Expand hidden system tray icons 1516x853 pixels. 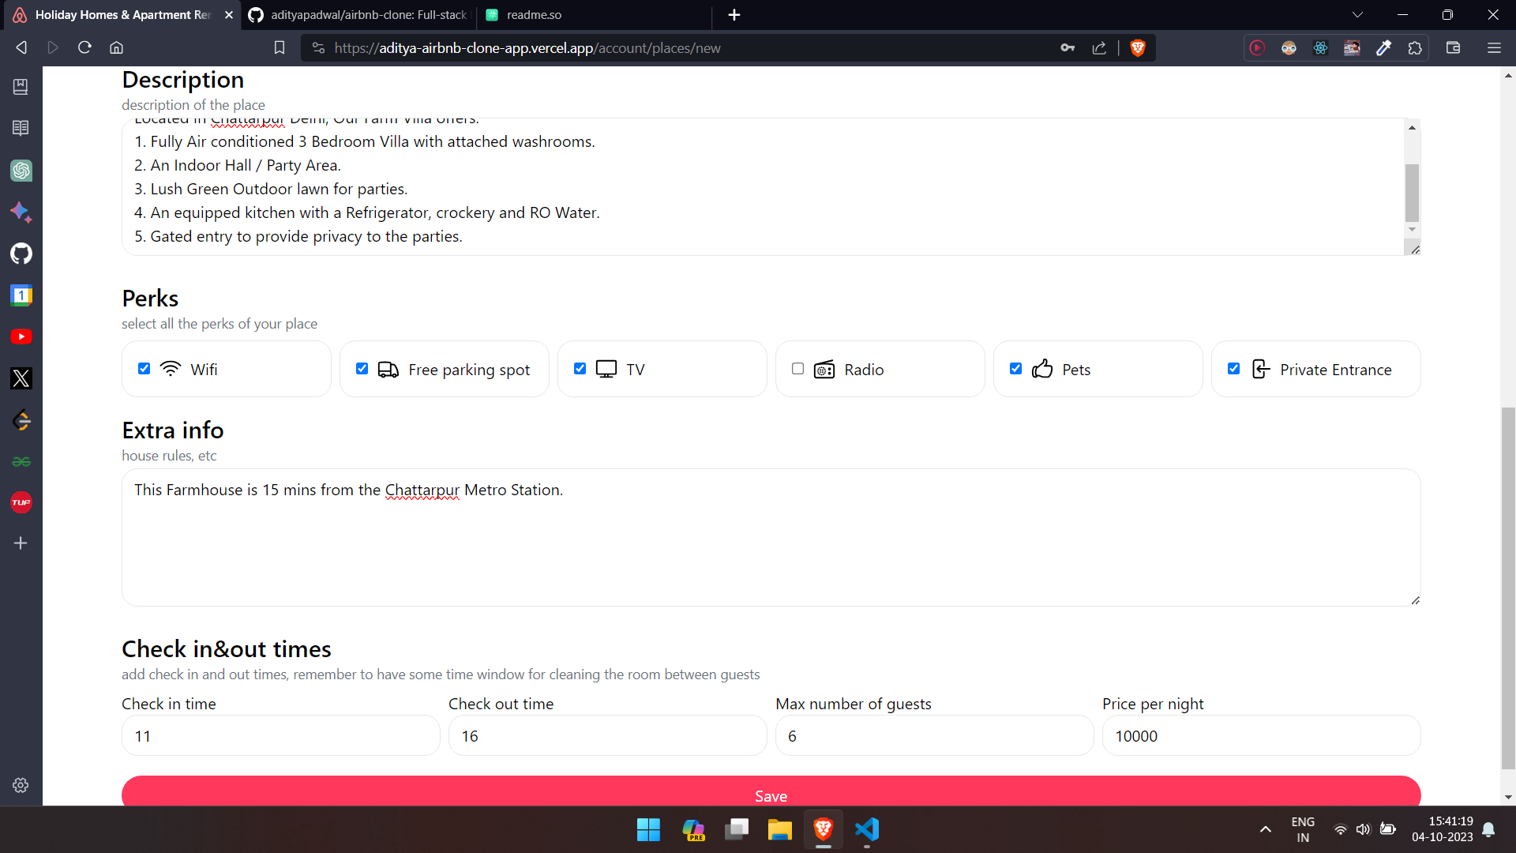[x=1265, y=829]
